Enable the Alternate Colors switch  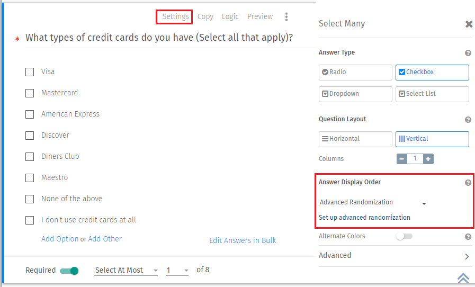coord(404,237)
